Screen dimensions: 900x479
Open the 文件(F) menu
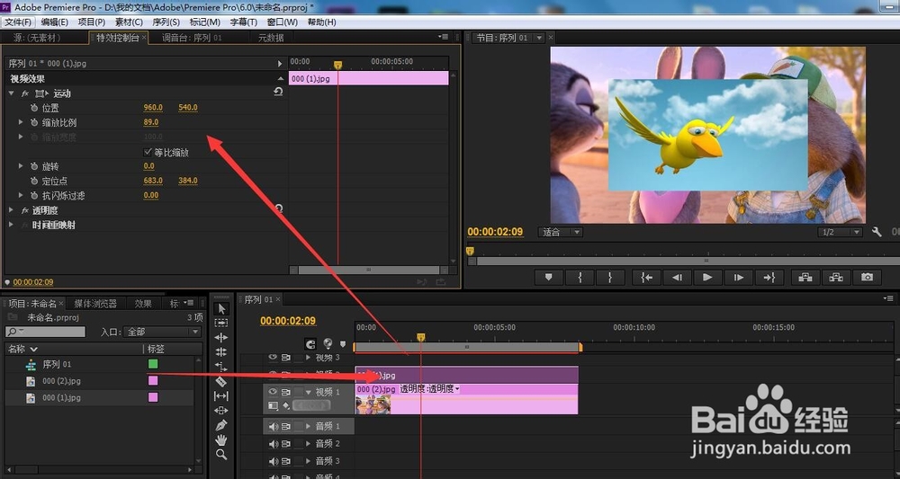(x=18, y=22)
